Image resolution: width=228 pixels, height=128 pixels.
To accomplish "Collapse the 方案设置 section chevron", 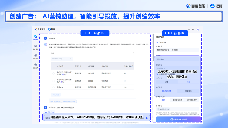I will click(198, 42).
